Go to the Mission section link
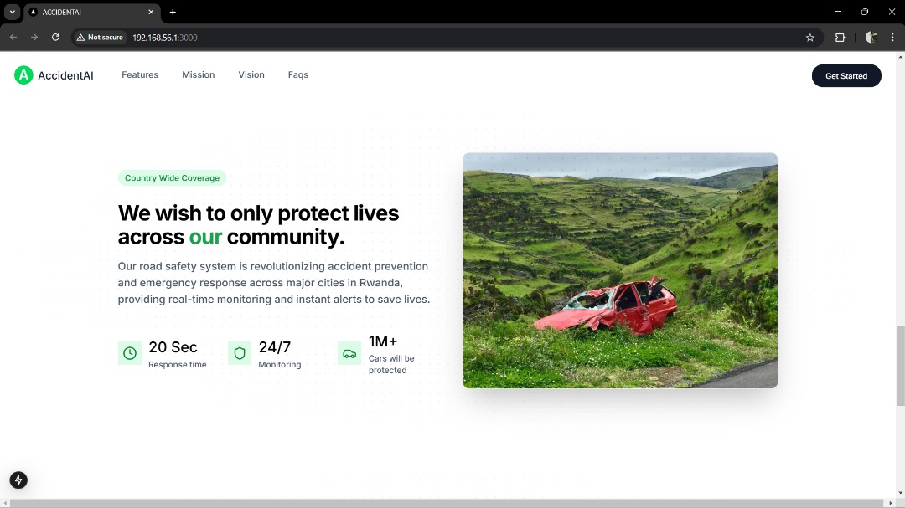 (x=198, y=75)
